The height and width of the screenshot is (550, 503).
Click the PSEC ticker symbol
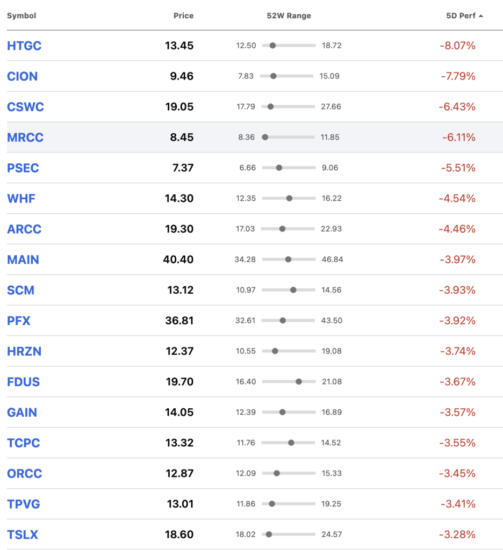click(23, 168)
